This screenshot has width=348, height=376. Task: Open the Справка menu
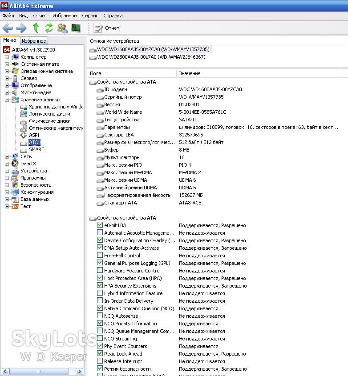[113, 16]
